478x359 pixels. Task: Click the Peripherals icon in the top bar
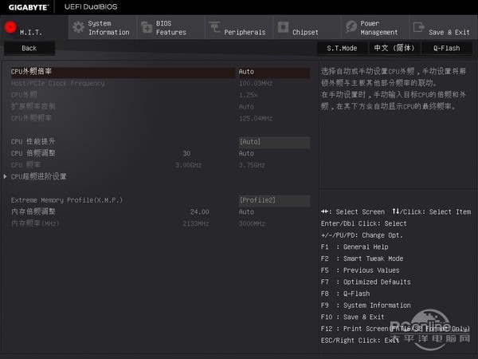(215, 28)
